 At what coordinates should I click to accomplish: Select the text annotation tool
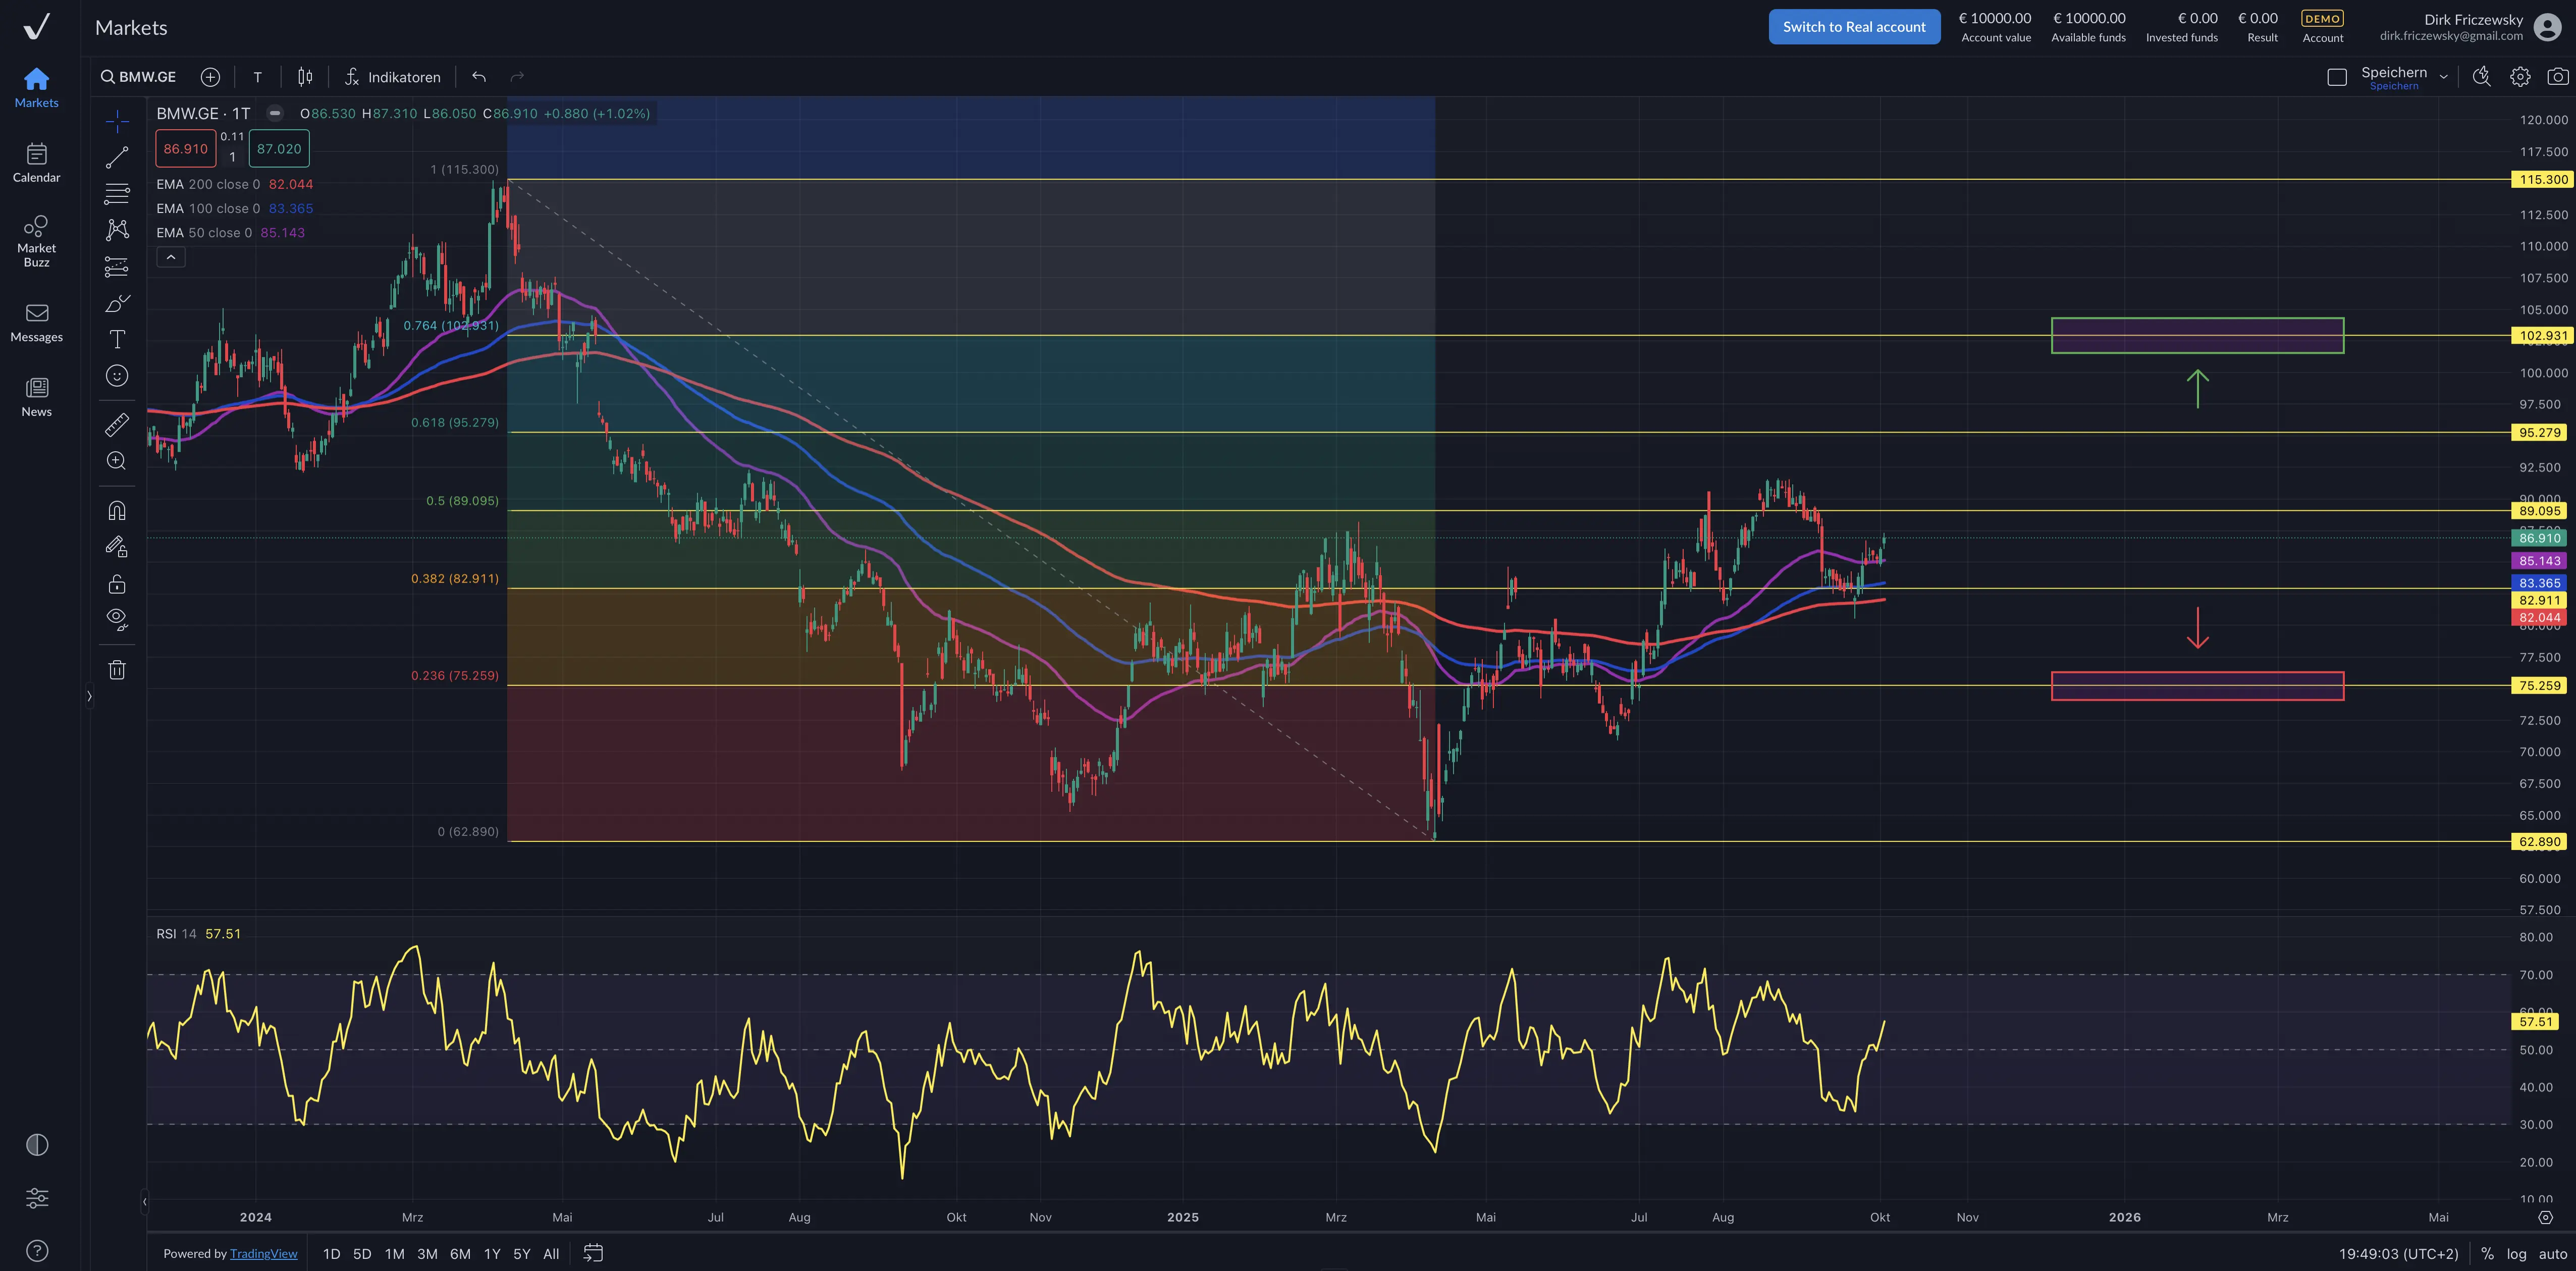[x=117, y=339]
